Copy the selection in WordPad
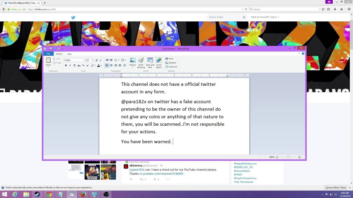 point(57,63)
